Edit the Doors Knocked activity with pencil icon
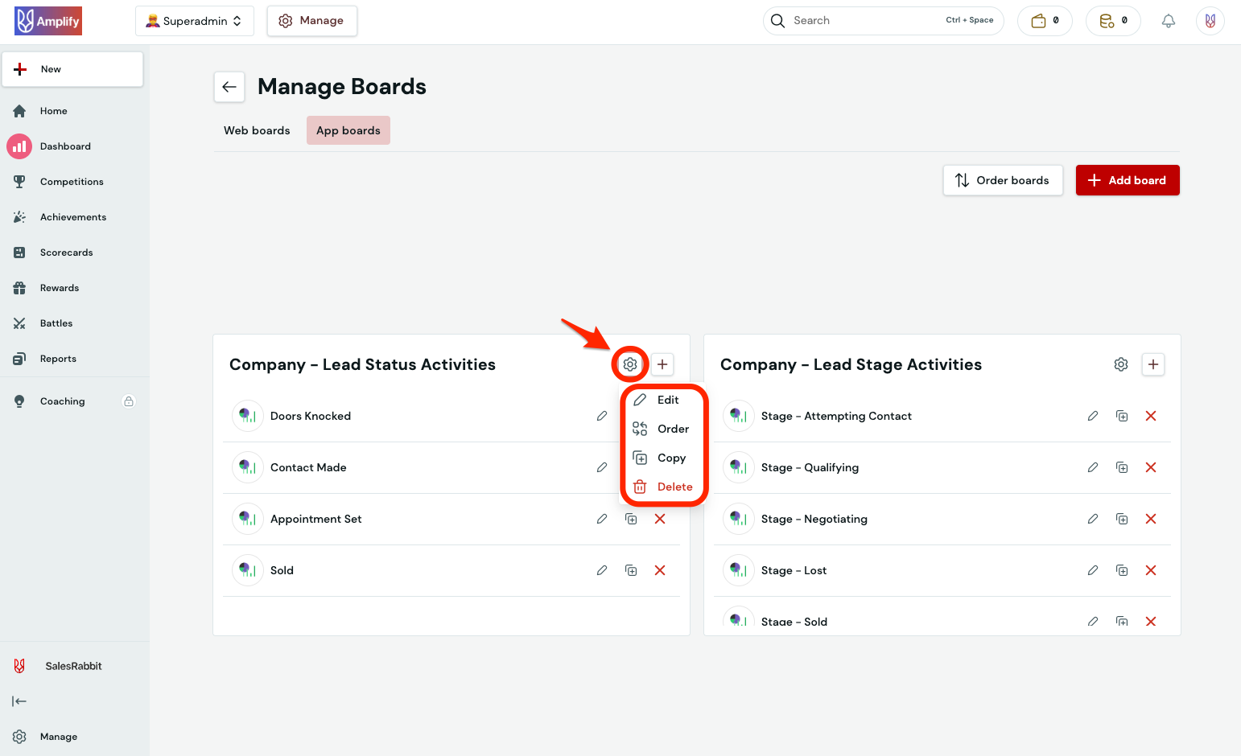This screenshot has height=756, width=1241. point(602,416)
